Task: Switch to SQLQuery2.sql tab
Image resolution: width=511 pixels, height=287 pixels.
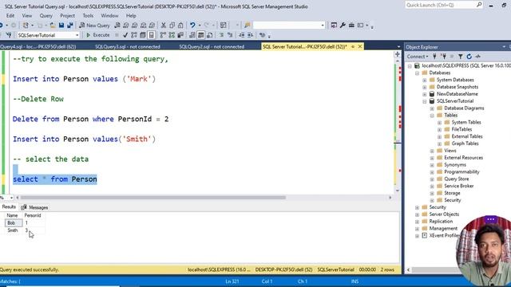Action: pos(212,46)
